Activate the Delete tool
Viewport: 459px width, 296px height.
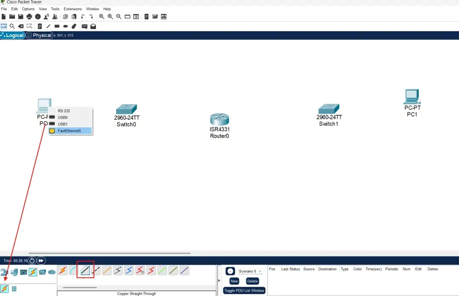coord(21,26)
